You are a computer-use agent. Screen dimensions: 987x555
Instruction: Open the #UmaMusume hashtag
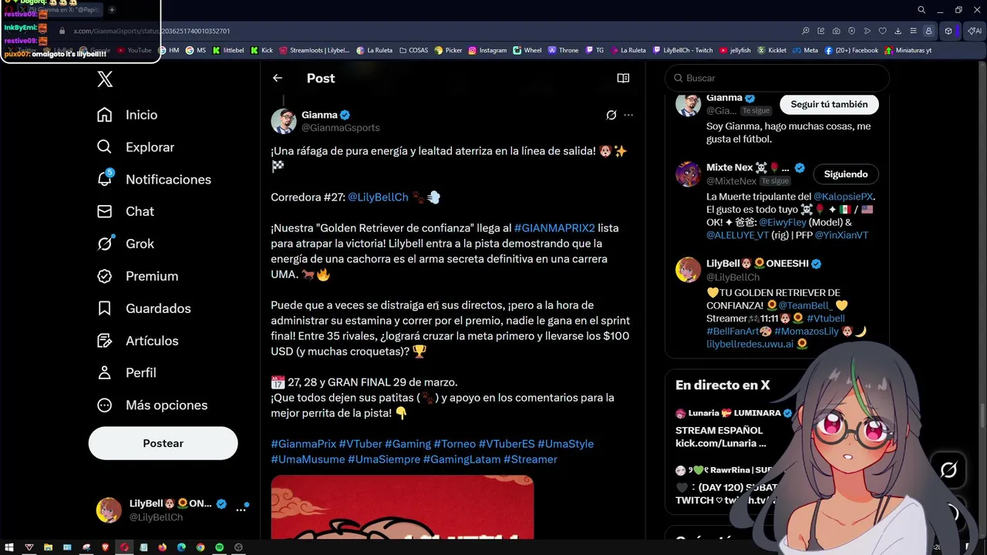(308, 459)
